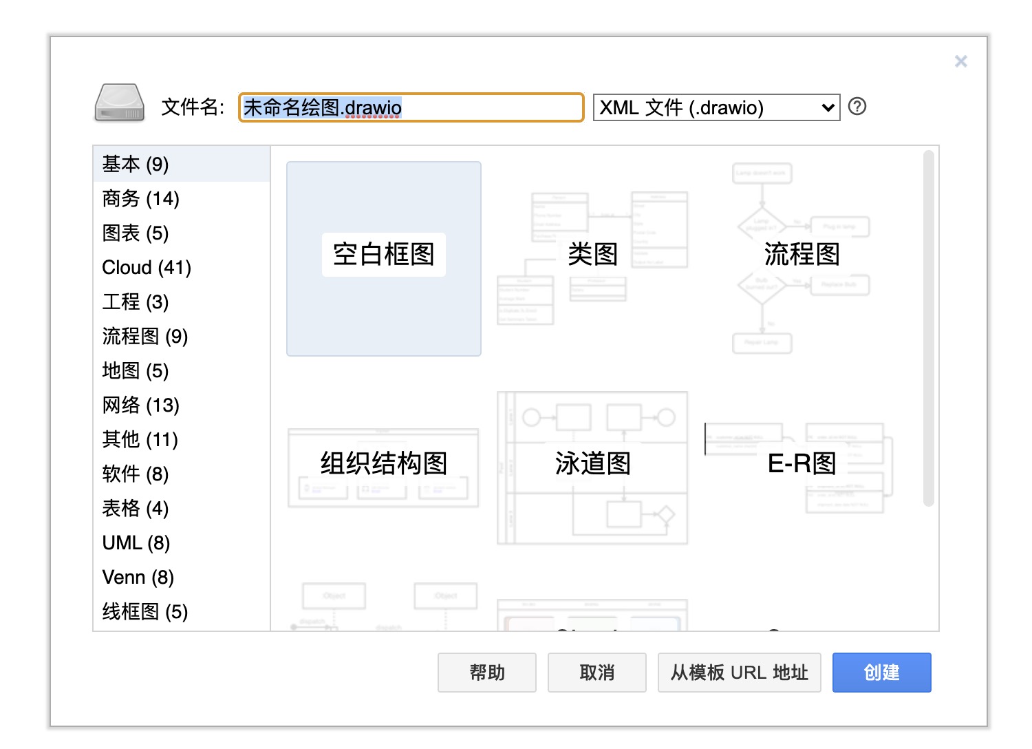Image resolution: width=1032 pixels, height=749 pixels.
Task: Click the hard drive storage icon
Action: click(120, 103)
